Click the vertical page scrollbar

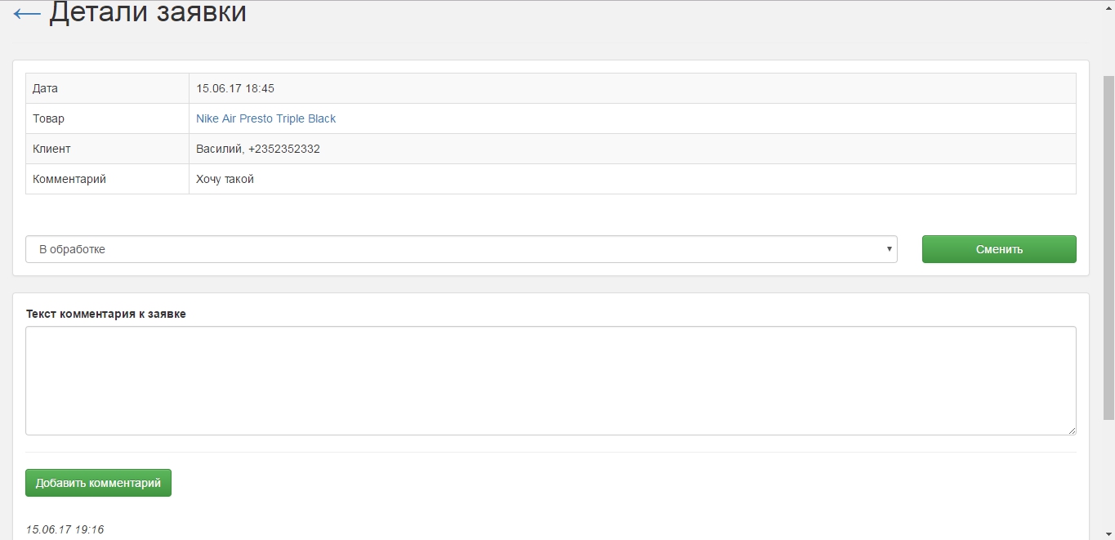(1108, 245)
